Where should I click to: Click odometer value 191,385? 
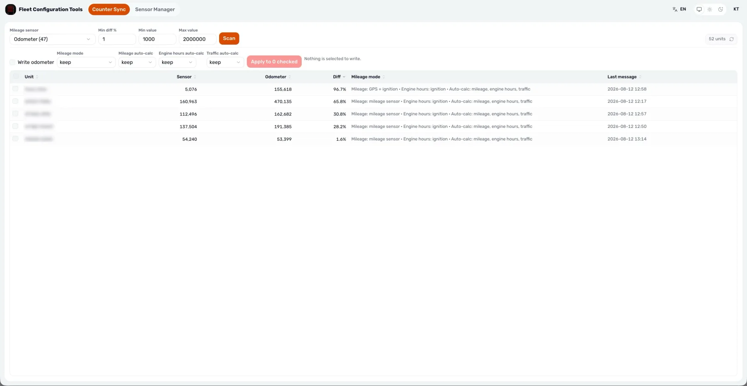283,127
